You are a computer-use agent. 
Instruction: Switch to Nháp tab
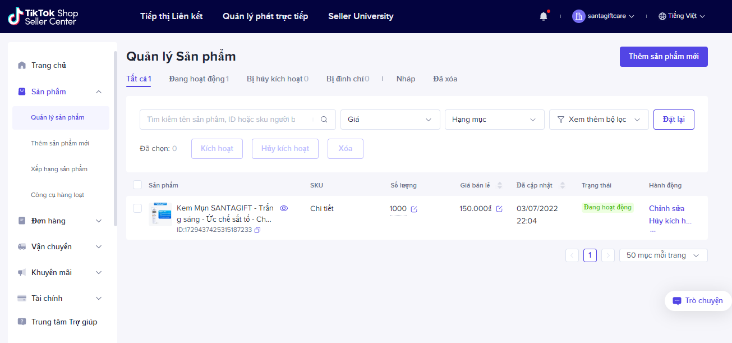(x=406, y=79)
